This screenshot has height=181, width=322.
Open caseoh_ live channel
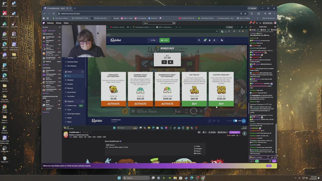coord(52,86)
